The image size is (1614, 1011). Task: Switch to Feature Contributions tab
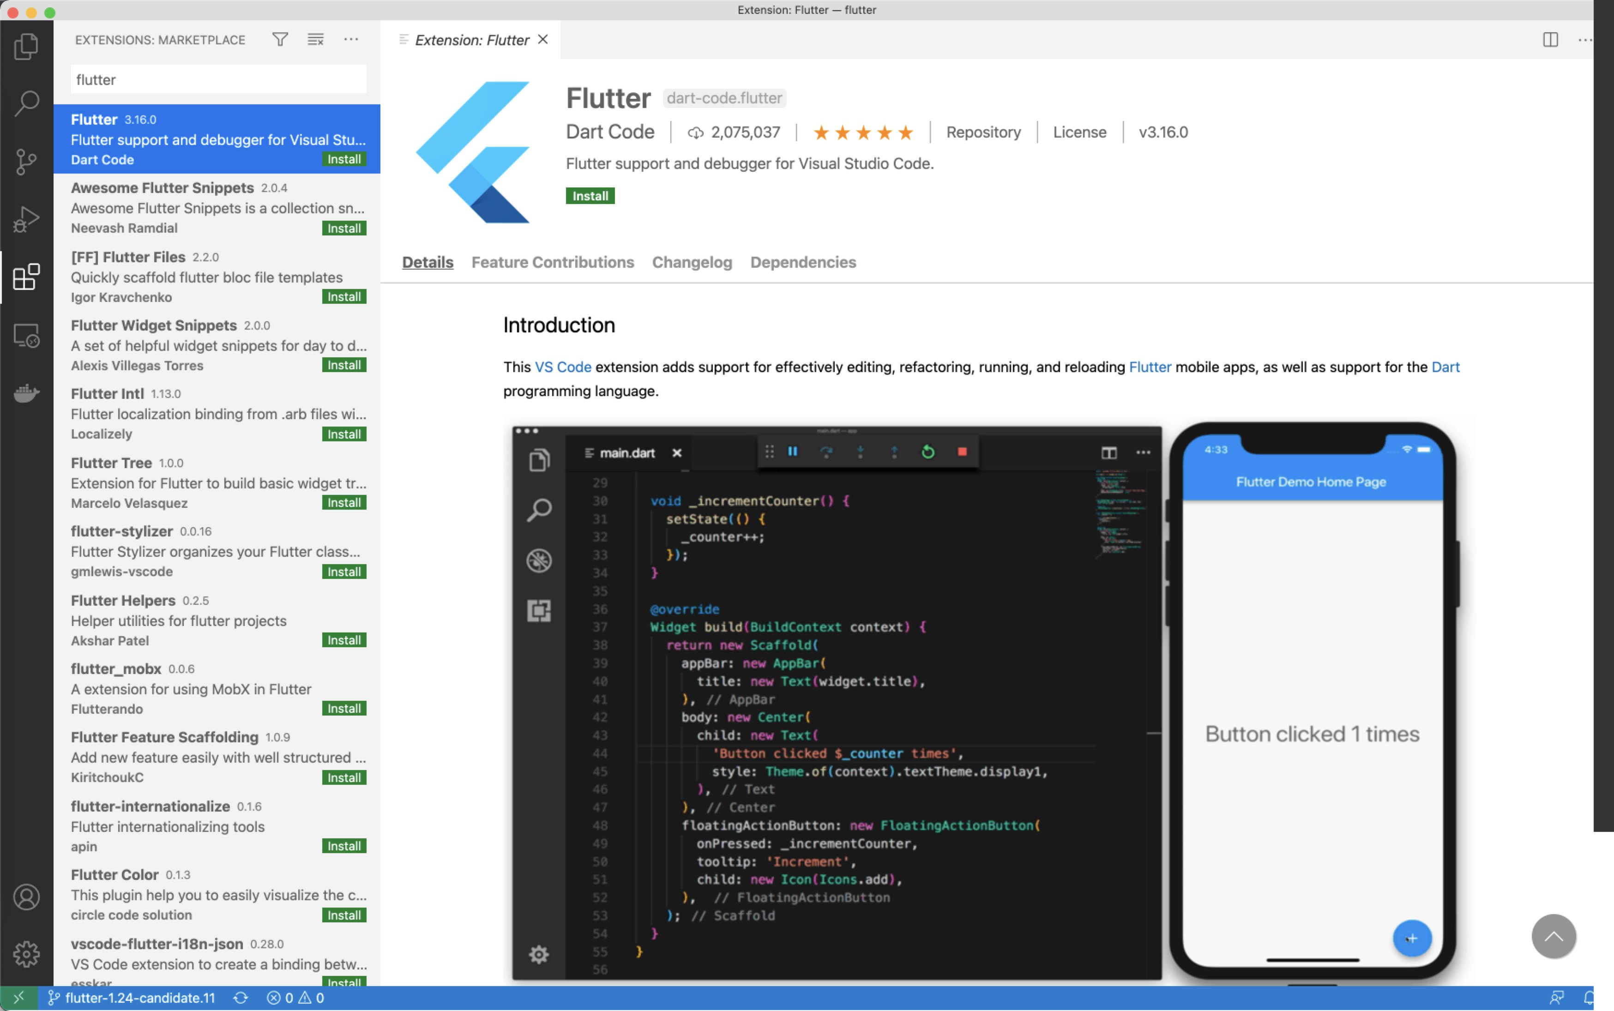point(552,262)
